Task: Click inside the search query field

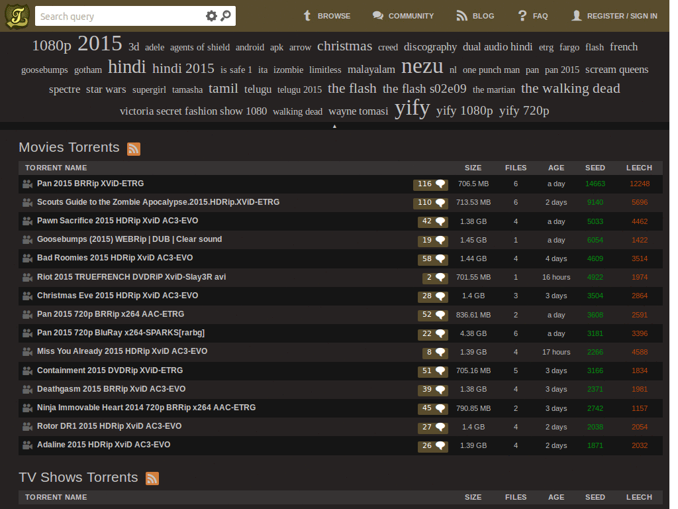Action: [x=119, y=16]
